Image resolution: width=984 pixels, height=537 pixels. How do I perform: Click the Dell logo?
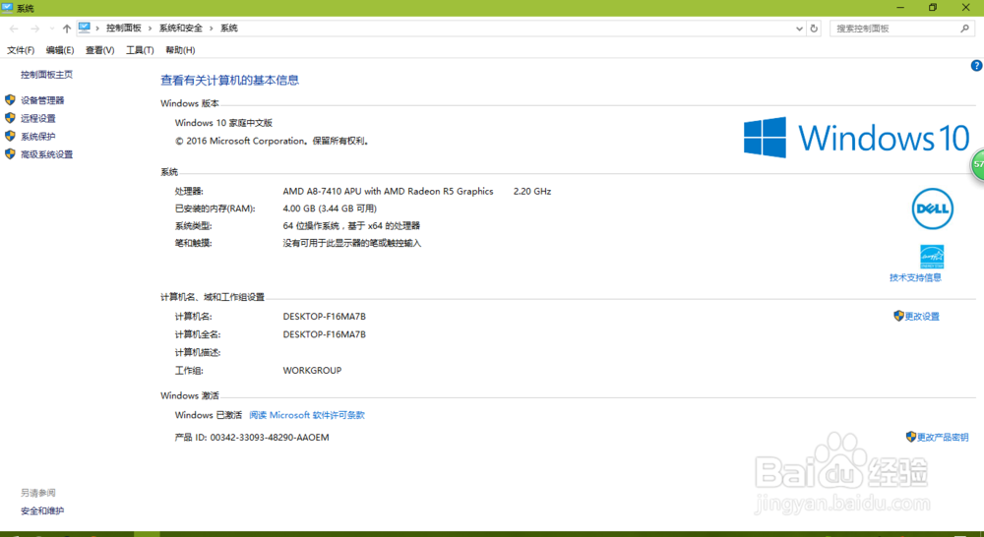(932, 209)
